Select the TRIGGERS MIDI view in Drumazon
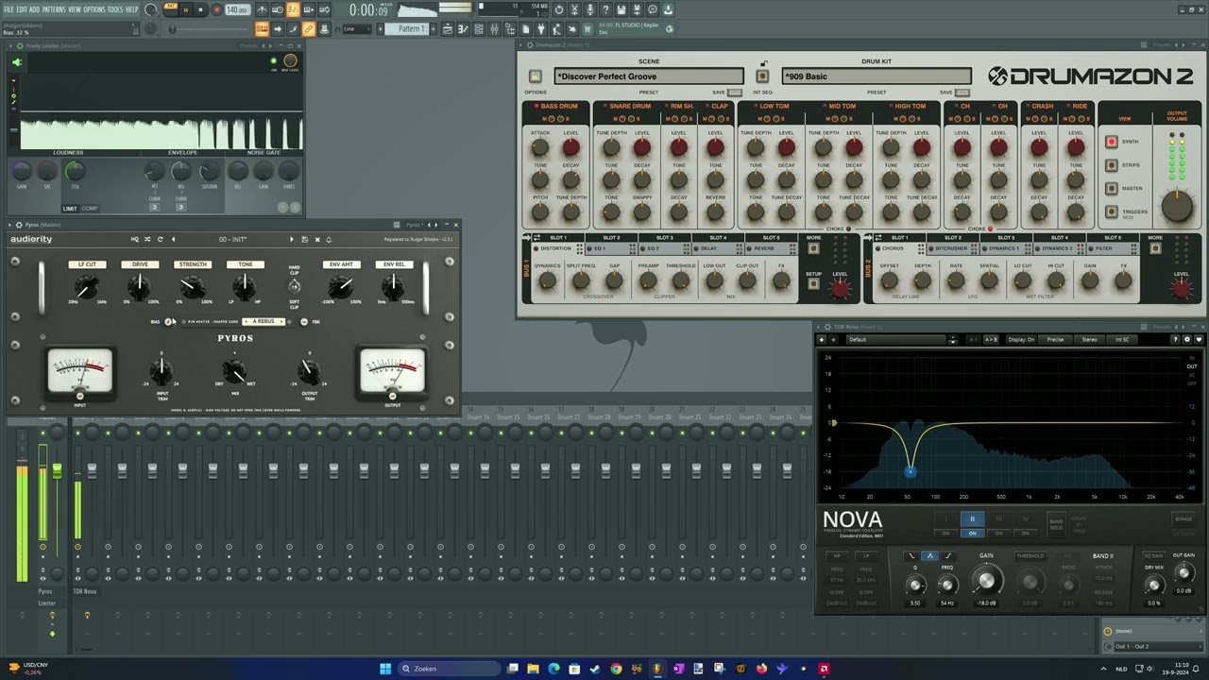Image resolution: width=1209 pixels, height=680 pixels. tap(1112, 212)
